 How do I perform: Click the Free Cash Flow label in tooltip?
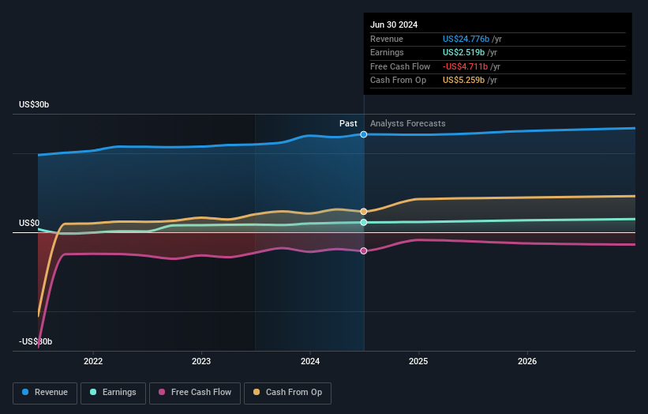pos(400,66)
